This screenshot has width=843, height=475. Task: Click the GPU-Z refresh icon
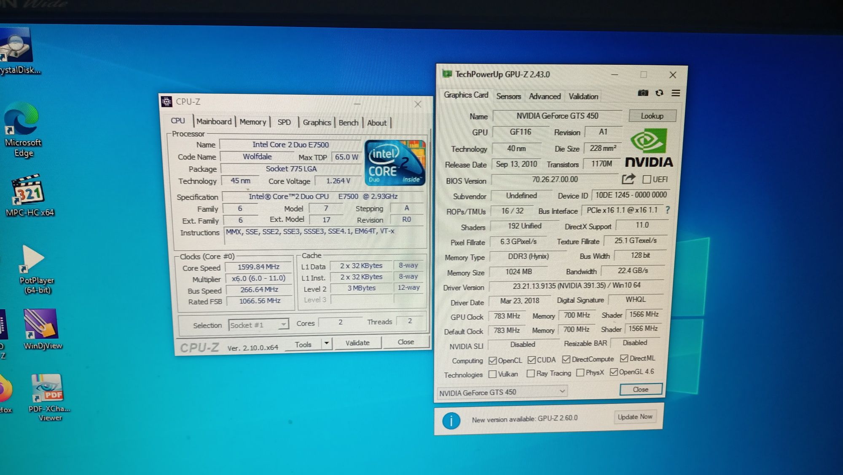(659, 93)
